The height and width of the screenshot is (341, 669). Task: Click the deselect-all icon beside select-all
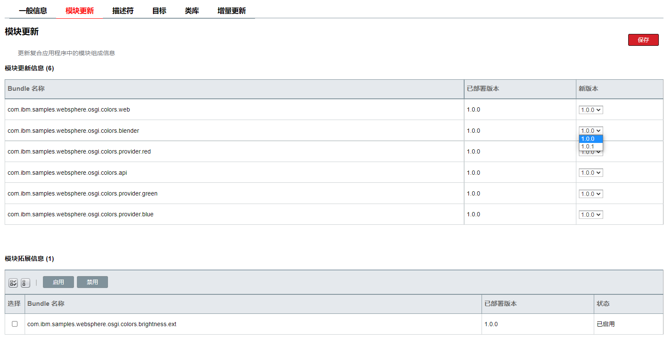[x=26, y=283]
